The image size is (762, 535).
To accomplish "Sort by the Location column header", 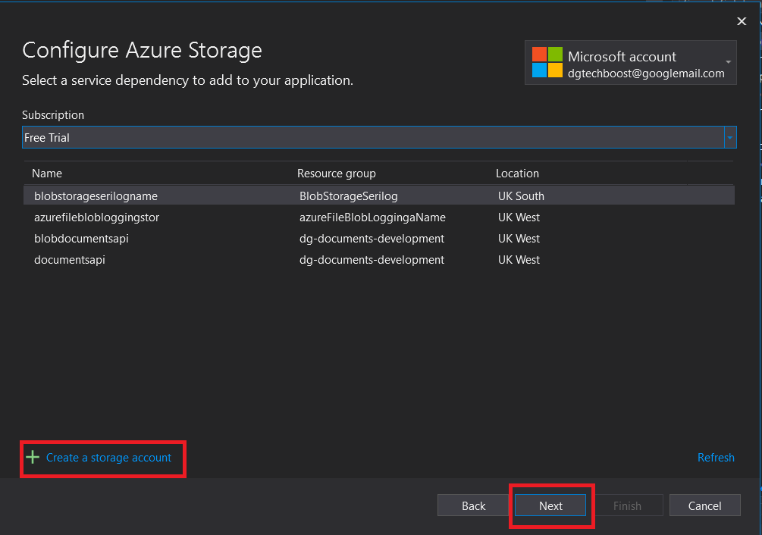I will pos(517,174).
